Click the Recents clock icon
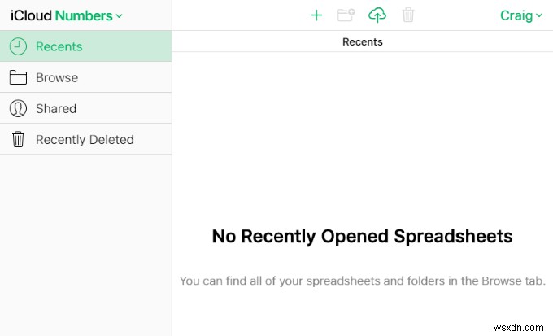This screenshot has width=553, height=336. click(18, 46)
